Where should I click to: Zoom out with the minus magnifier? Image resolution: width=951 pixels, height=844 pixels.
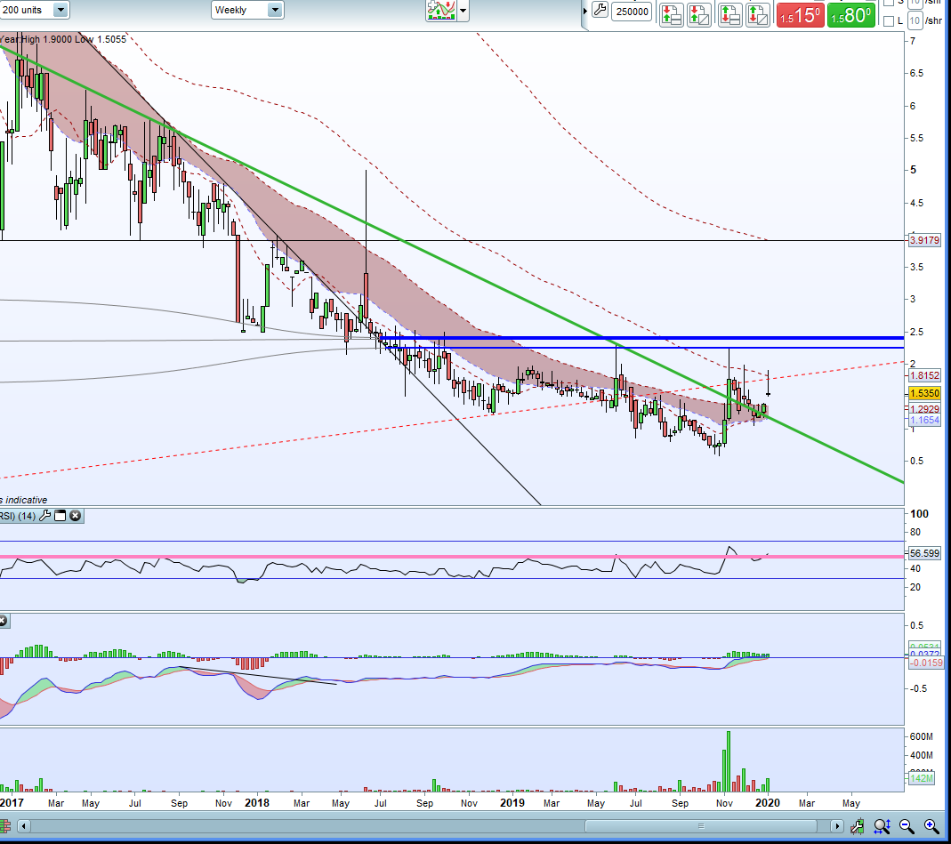click(x=907, y=826)
